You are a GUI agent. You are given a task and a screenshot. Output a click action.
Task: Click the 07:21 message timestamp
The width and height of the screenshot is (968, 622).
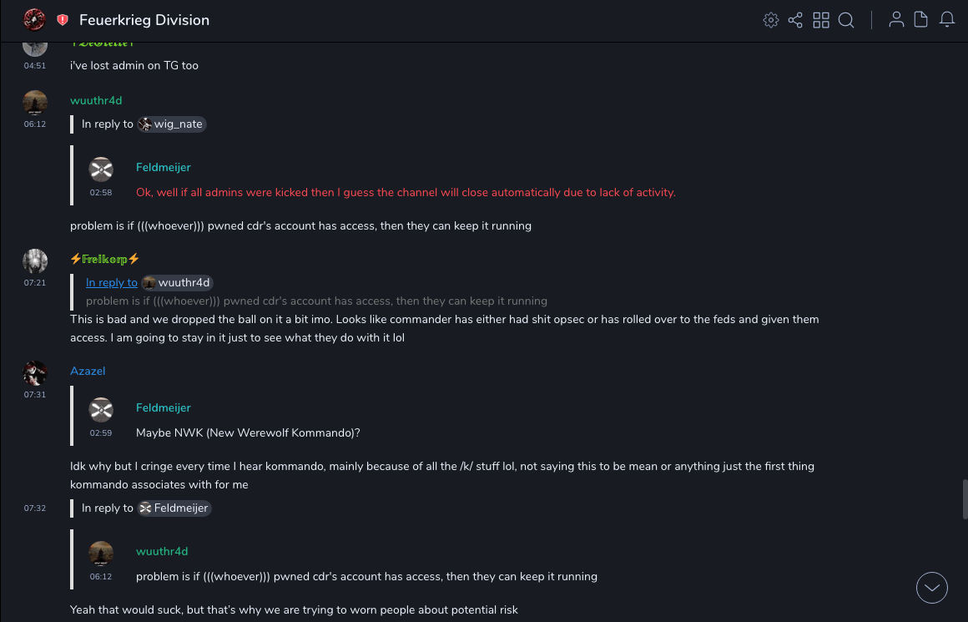[35, 283]
